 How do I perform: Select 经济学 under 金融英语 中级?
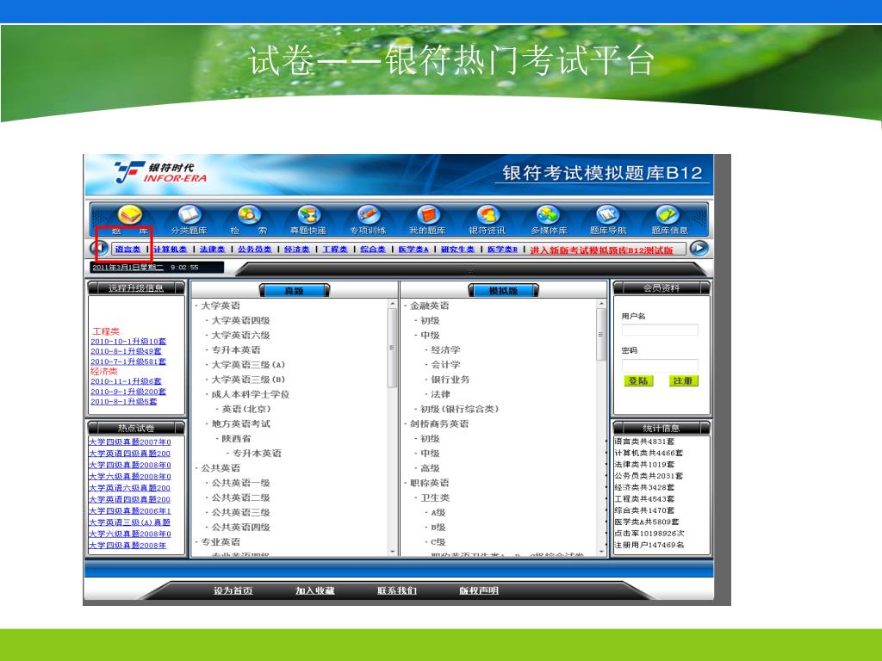point(445,350)
